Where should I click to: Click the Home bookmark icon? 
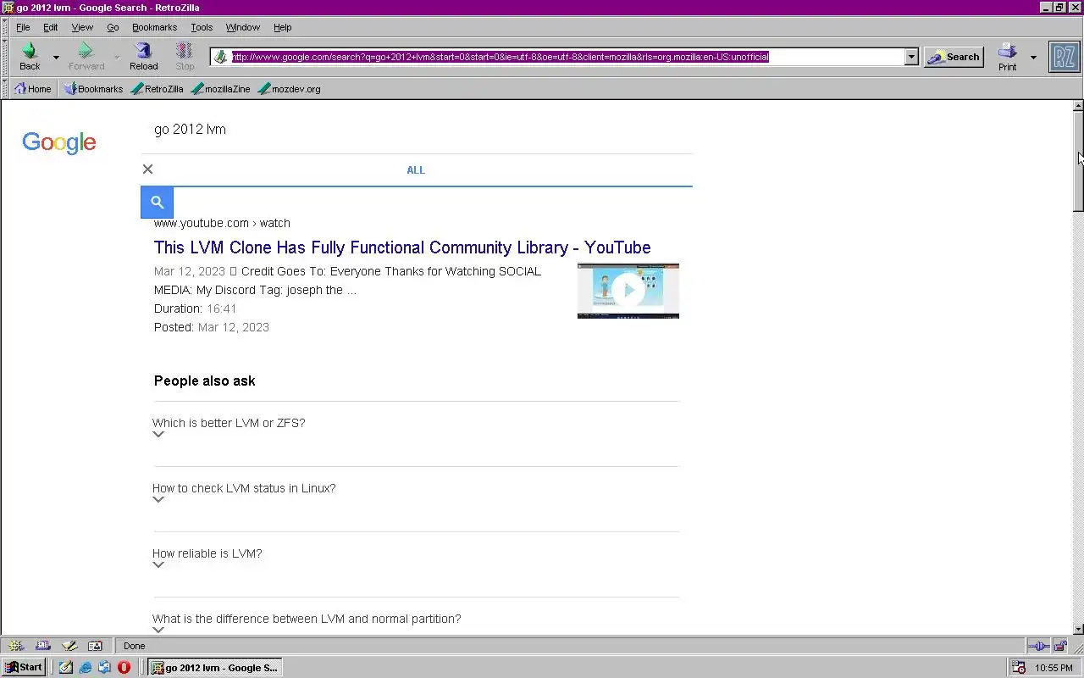coord(32,88)
